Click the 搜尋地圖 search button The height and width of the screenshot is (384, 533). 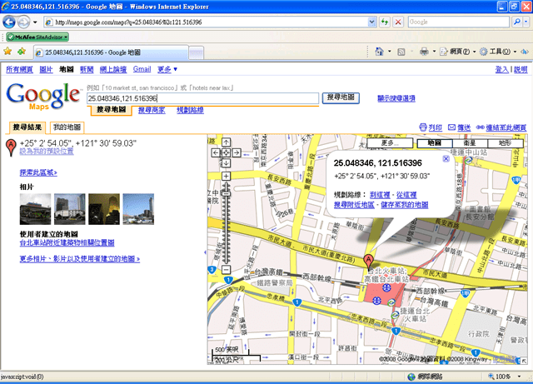(341, 98)
